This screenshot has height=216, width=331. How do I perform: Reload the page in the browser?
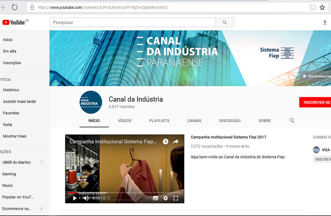(x=15, y=8)
